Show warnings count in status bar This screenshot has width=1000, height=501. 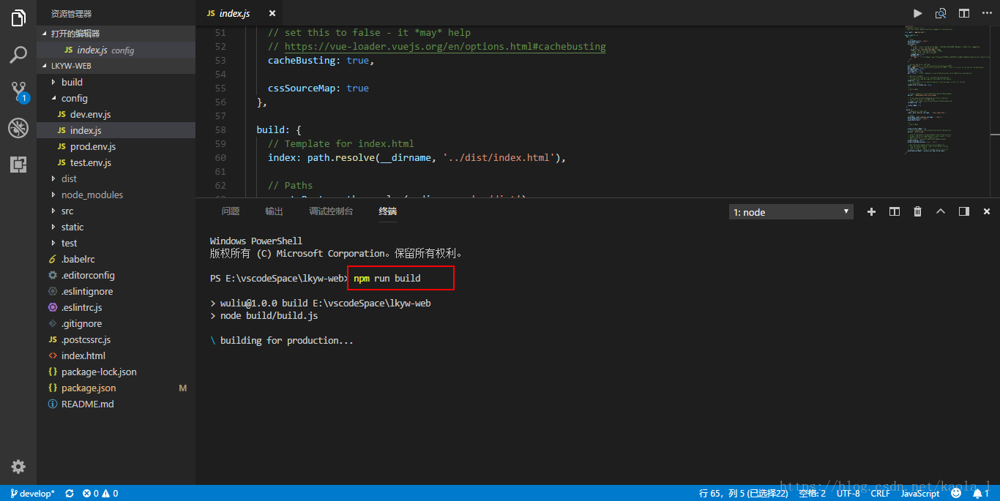(110, 494)
